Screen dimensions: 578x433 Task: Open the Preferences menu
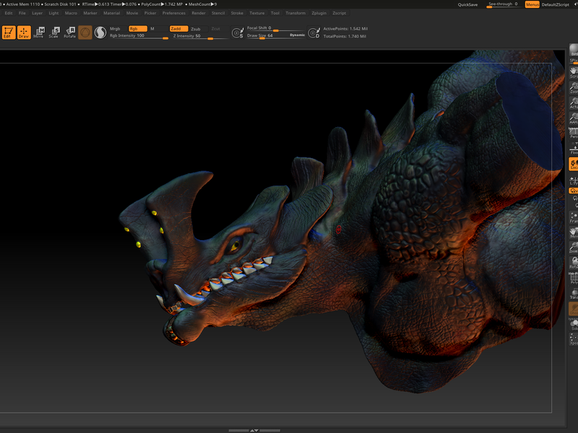(173, 13)
